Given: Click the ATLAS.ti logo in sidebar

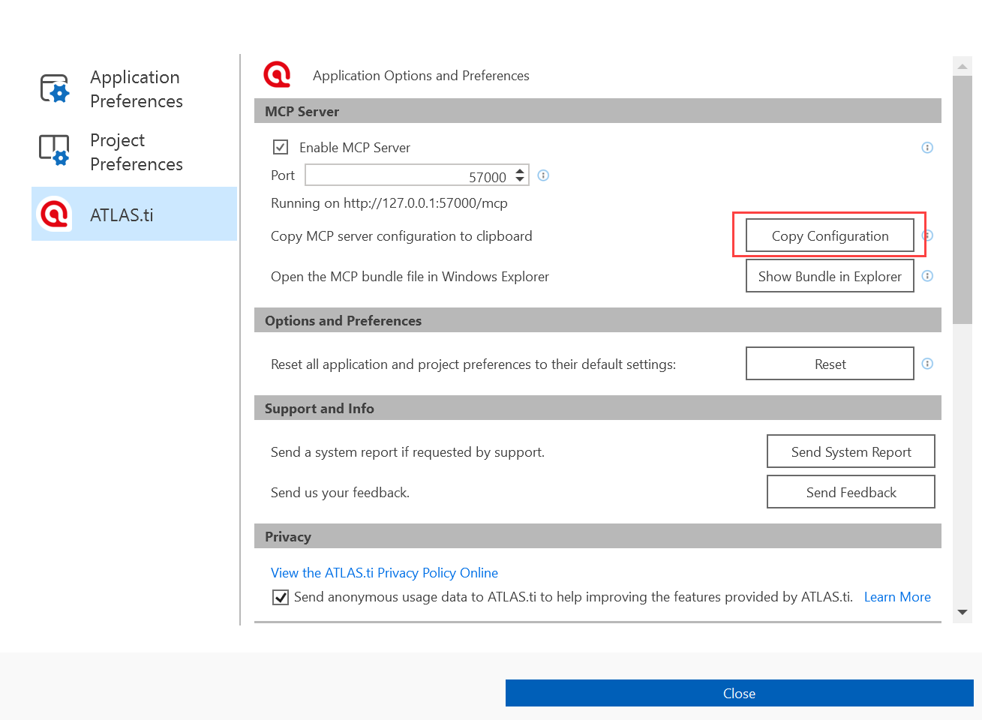Looking at the screenshot, I should [x=55, y=214].
